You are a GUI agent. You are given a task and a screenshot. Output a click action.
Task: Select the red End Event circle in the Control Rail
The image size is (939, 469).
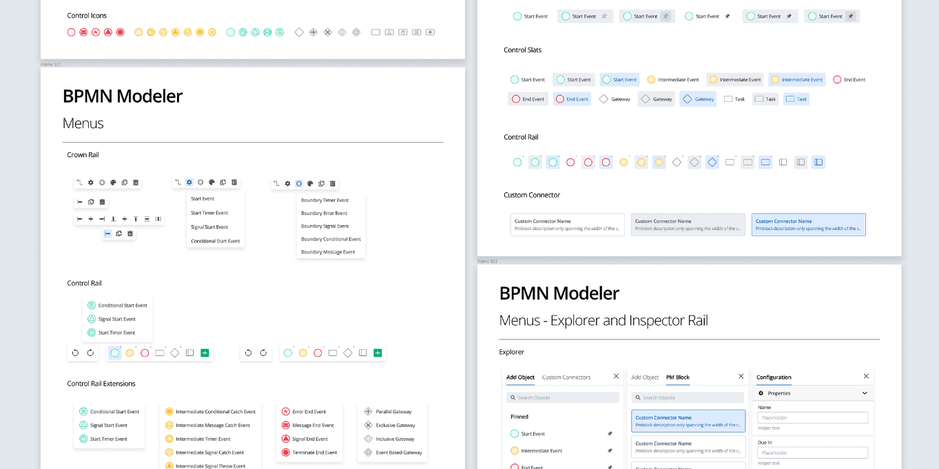tap(145, 353)
